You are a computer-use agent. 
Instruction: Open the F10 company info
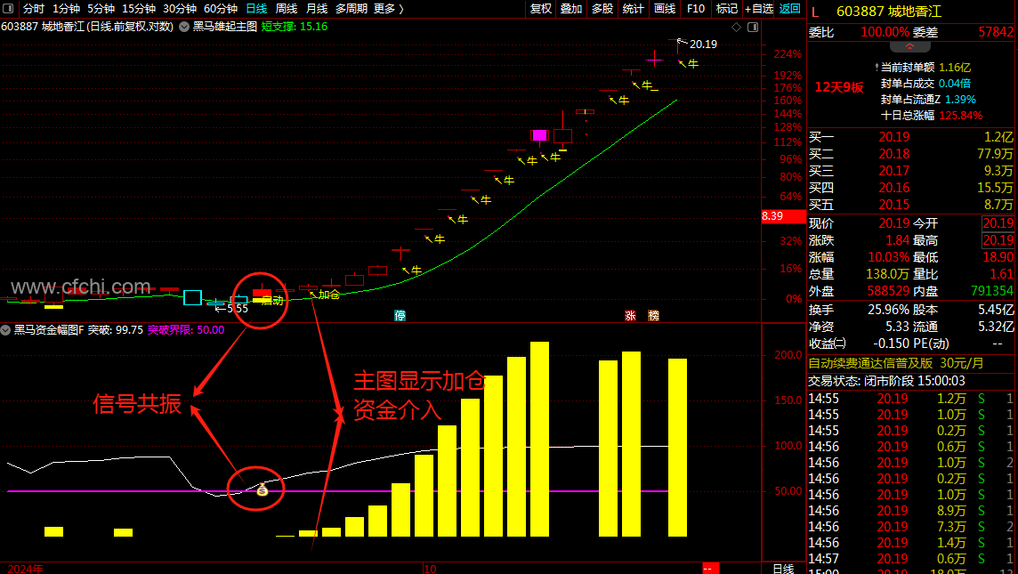(x=695, y=8)
